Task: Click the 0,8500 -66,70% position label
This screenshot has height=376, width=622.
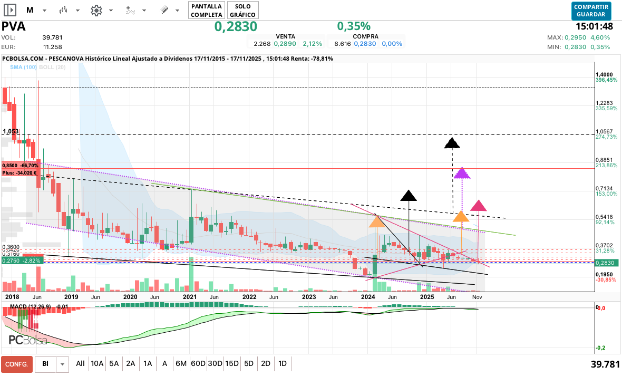Action: [x=20, y=165]
